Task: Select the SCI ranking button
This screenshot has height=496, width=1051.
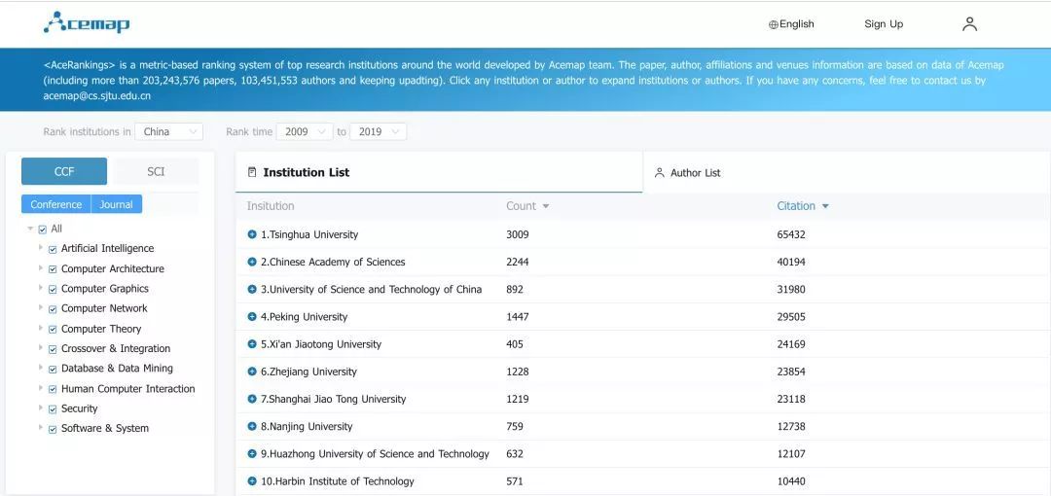Action: point(156,171)
